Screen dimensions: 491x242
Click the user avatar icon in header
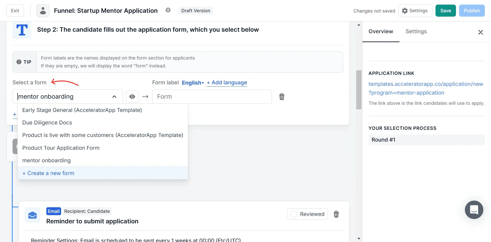pyautogui.click(x=43, y=11)
